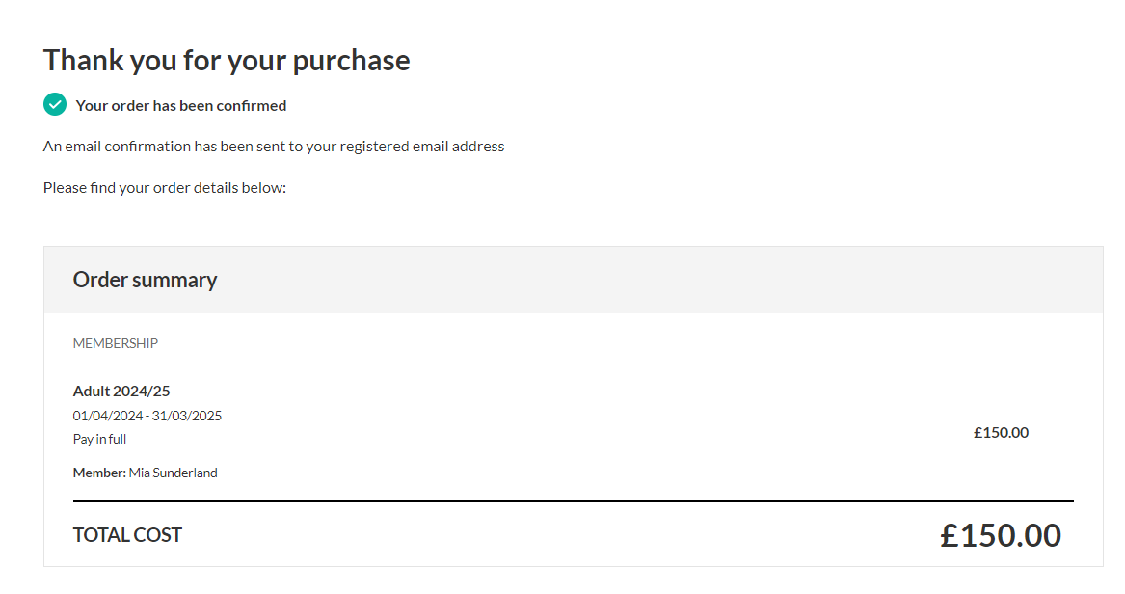The width and height of the screenshot is (1125, 594).
Task: Click the £150.00 membership line price
Action: click(x=1001, y=433)
